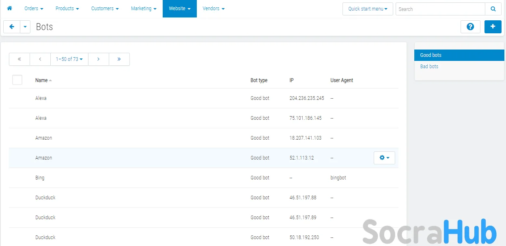Click the plus button to add bot
Viewport: 506px width, 246px height.
coord(493,27)
